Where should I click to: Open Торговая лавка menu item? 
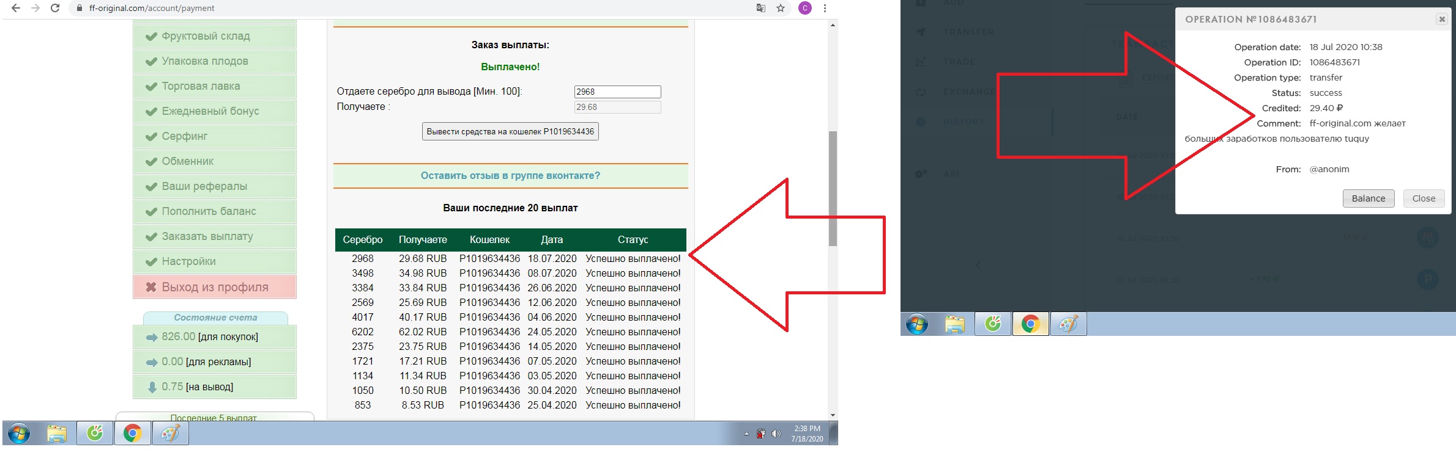(215, 87)
